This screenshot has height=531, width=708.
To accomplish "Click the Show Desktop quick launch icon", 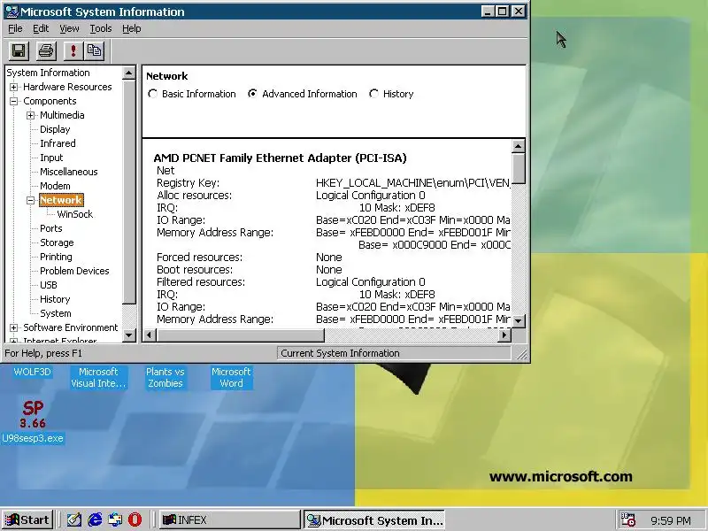I will pos(74,519).
